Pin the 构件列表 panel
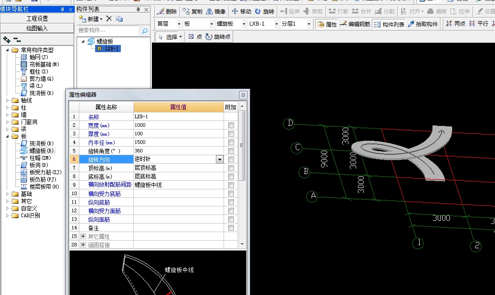Image resolution: width=495 pixels, height=295 pixels. click(138, 9)
